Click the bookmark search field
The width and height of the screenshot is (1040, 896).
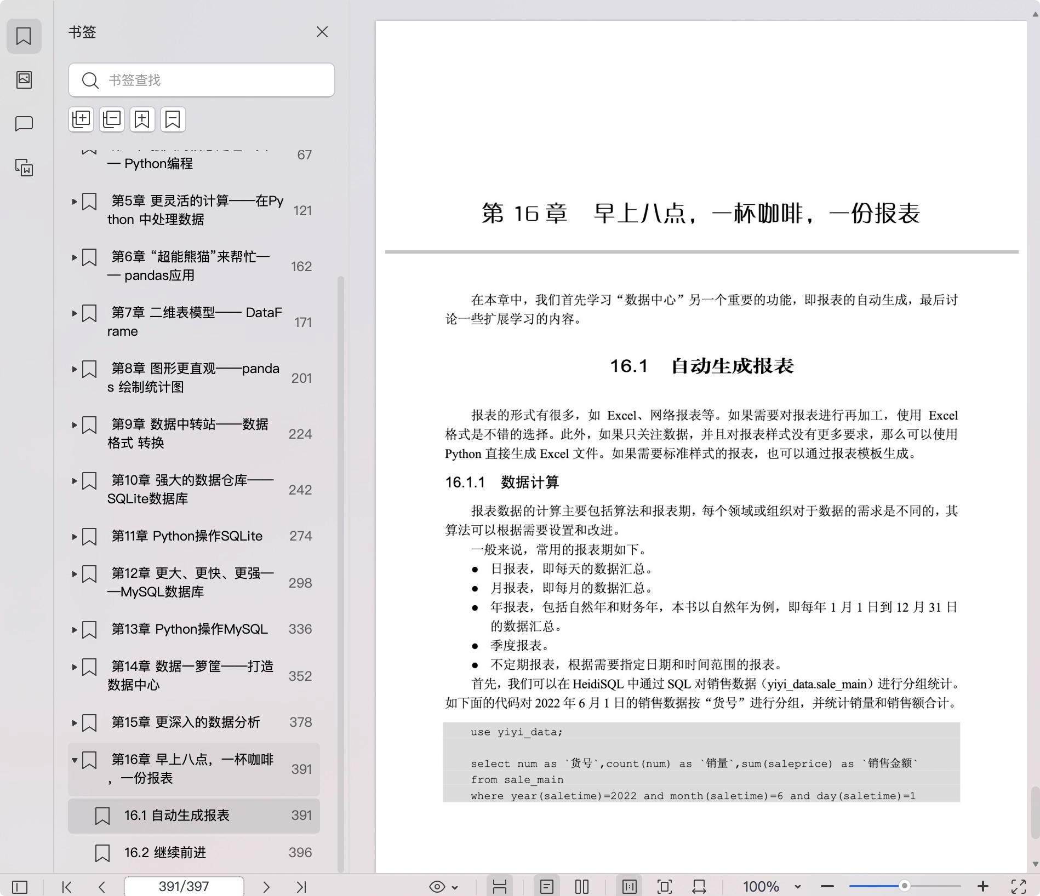click(202, 80)
